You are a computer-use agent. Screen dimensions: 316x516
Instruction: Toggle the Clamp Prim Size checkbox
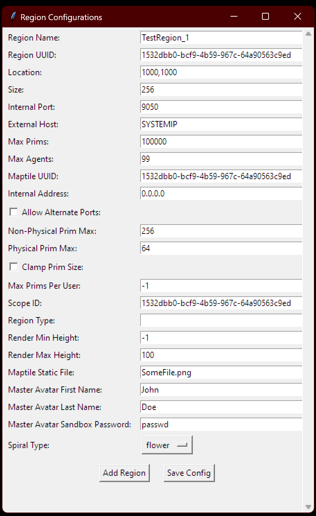pos(14,267)
